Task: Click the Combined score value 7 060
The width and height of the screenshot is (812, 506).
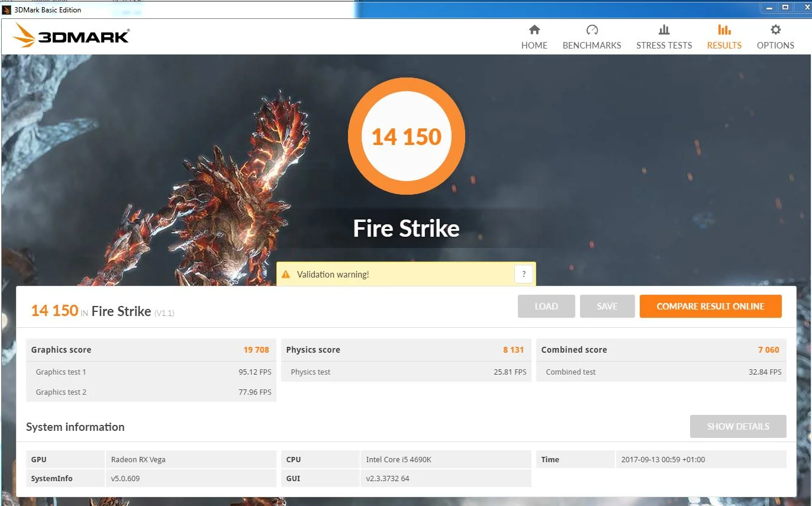Action: [x=769, y=350]
